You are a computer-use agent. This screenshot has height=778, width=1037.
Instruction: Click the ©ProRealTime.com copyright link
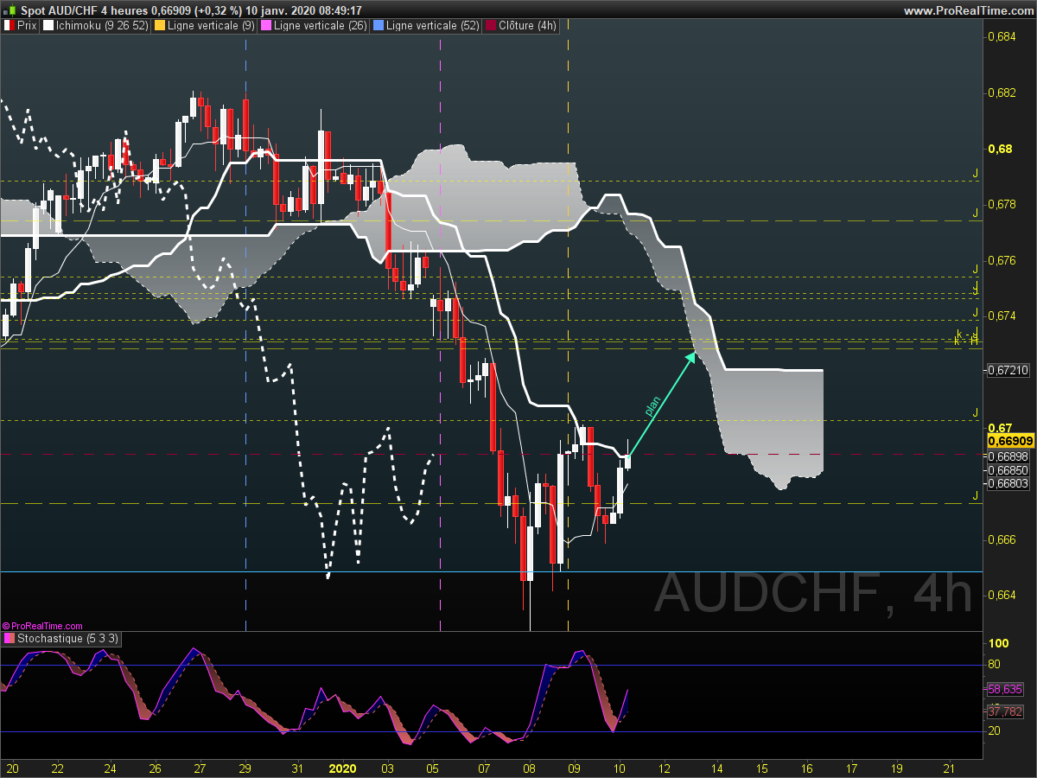(x=42, y=626)
